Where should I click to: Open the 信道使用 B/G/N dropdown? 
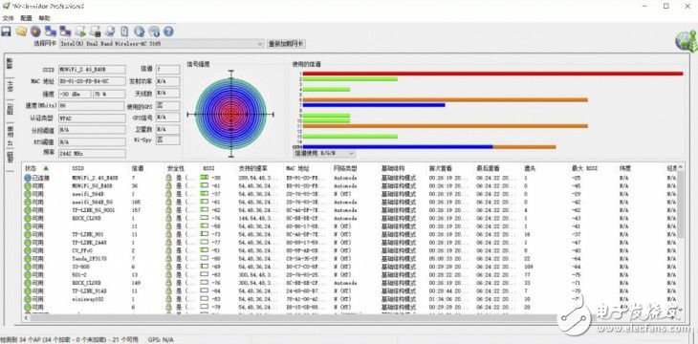[324, 153]
